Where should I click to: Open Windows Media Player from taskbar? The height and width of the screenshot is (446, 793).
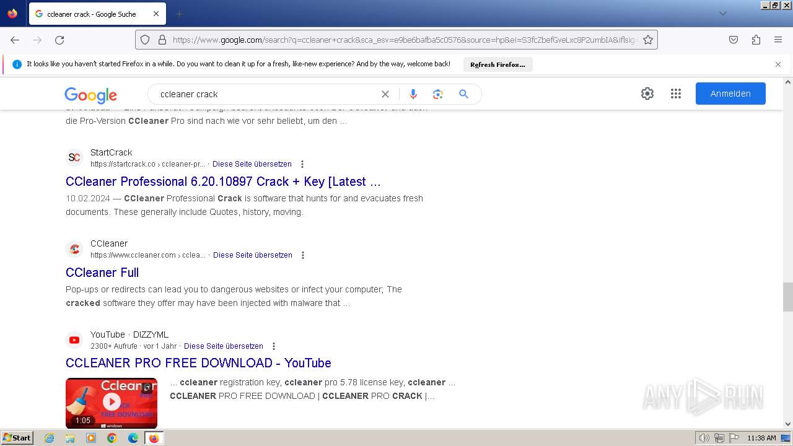point(91,438)
